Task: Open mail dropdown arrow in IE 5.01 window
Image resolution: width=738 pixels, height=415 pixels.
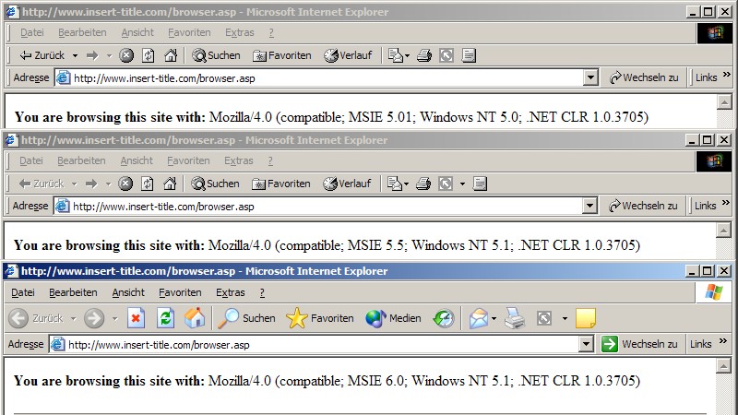Action: tap(407, 56)
